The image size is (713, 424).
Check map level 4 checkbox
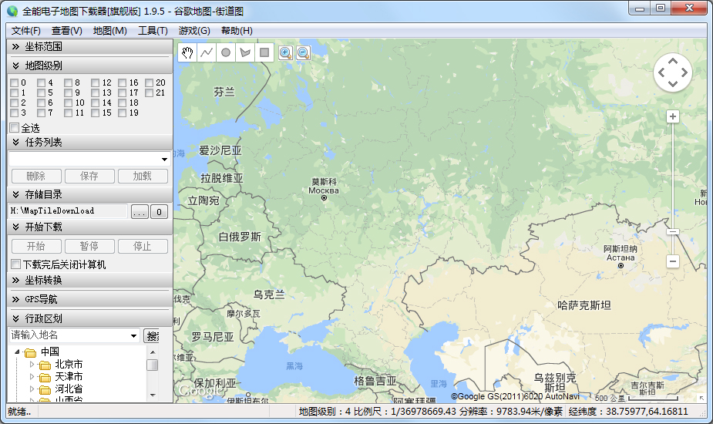(42, 82)
